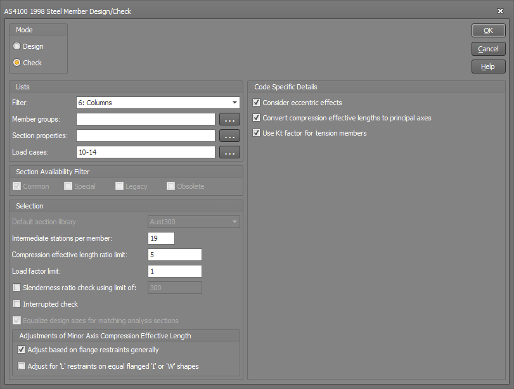Click the Section properties input field
The height and width of the screenshot is (389, 514).
[146, 136]
